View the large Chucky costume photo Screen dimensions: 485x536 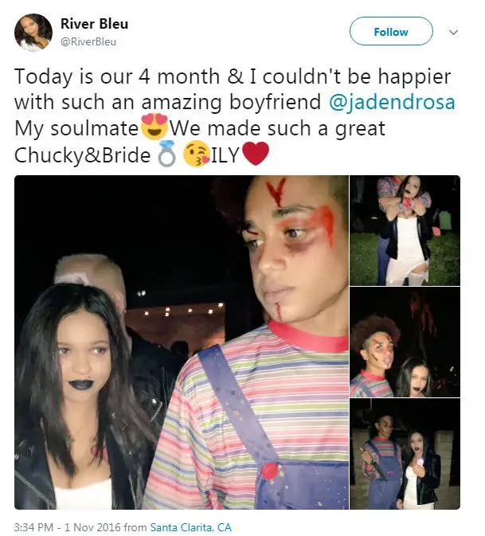[181, 342]
